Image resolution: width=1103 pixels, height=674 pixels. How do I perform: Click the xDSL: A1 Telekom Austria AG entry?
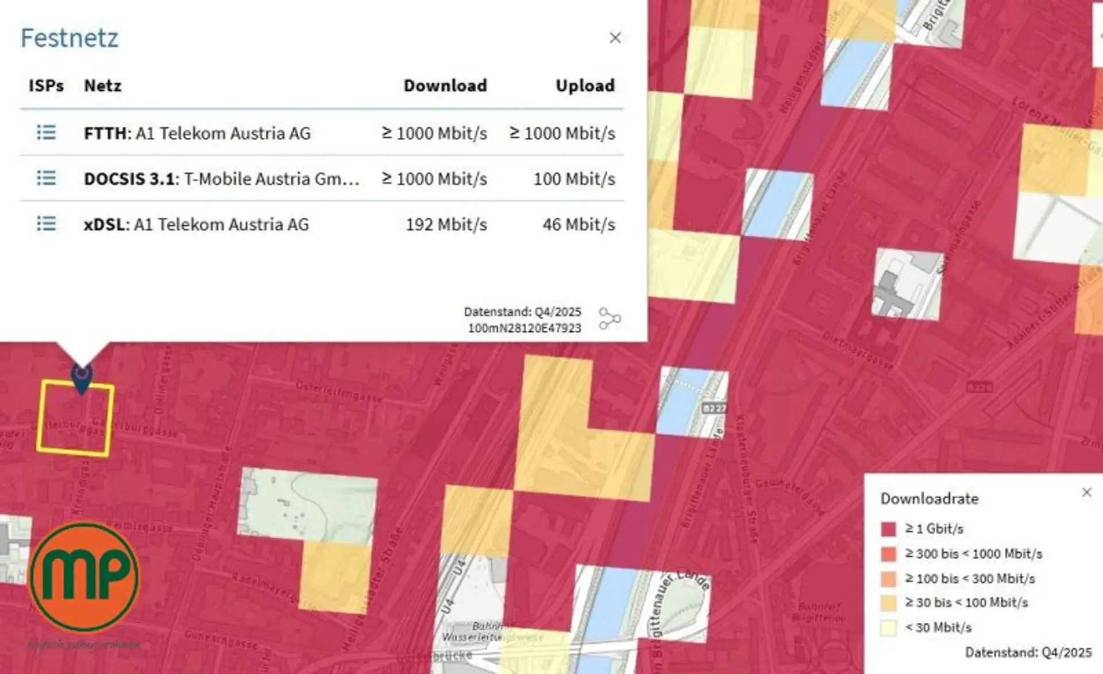pyautogui.click(x=196, y=224)
